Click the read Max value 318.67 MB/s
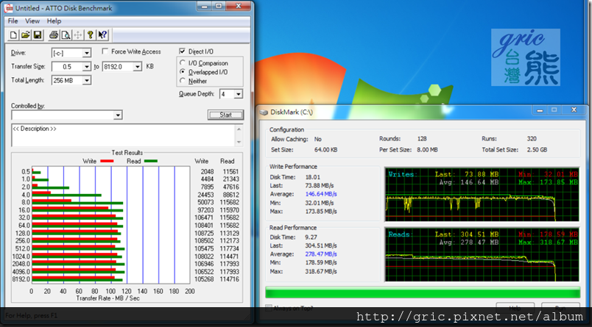The image size is (592, 327). click(321, 272)
